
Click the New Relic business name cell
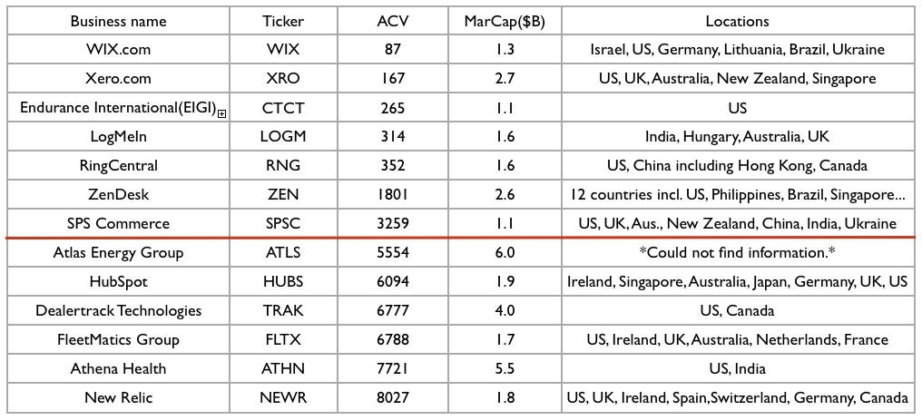click(x=118, y=397)
